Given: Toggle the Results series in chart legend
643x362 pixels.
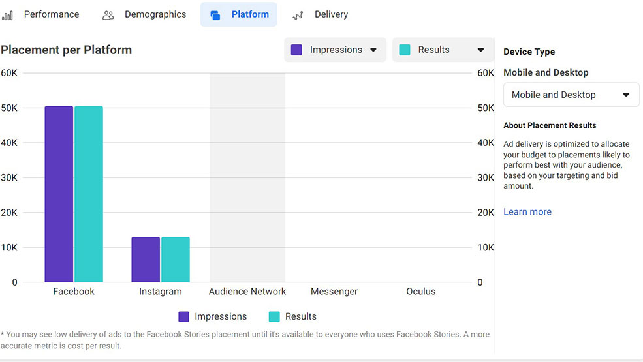Looking at the screenshot, I should (292, 316).
